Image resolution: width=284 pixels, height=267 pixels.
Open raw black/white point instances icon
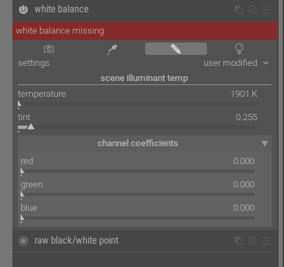(239, 241)
